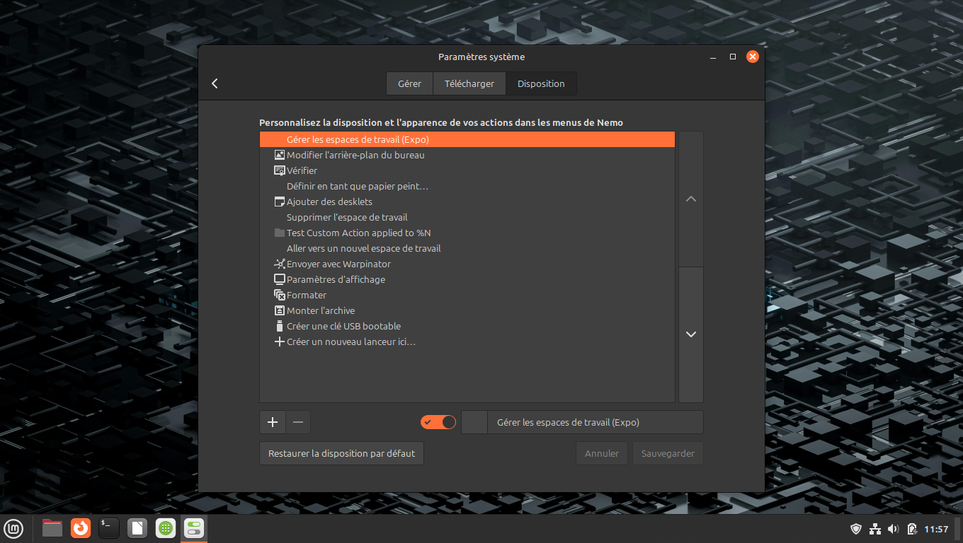Click the monitor icon beside Paramètres d'affichage

tap(279, 279)
